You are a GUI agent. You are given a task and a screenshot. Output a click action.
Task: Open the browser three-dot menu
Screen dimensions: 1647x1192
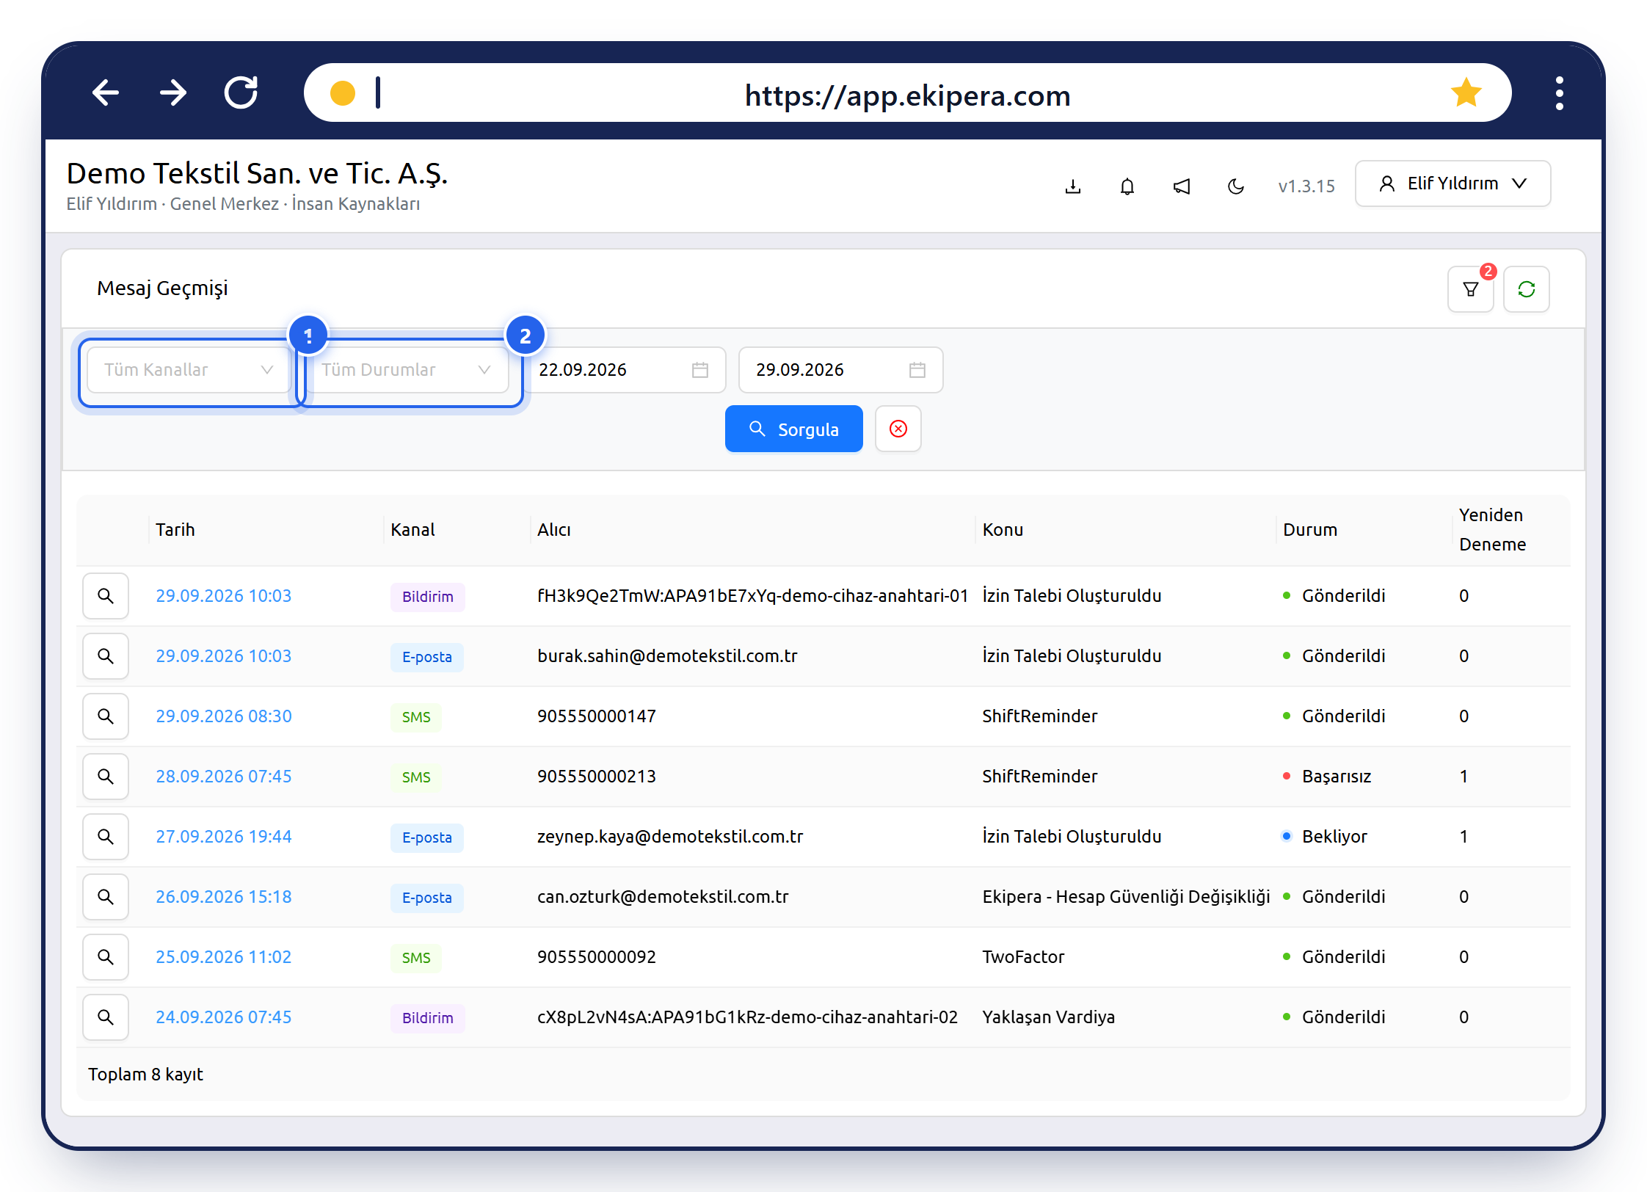[1560, 93]
